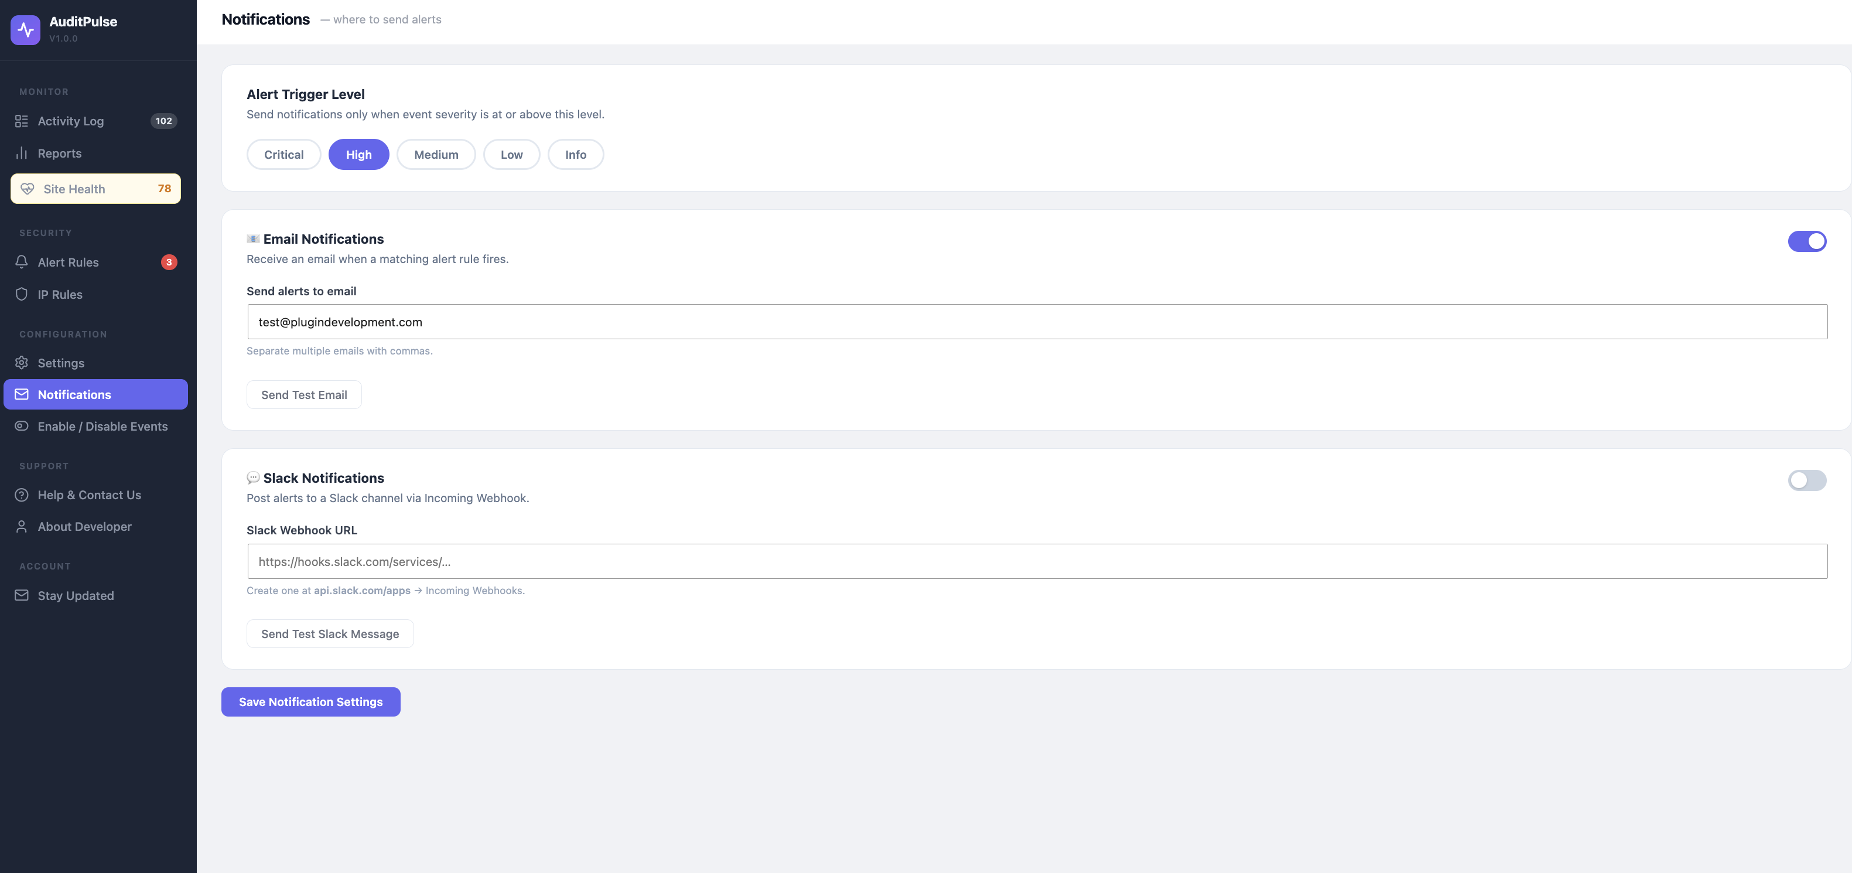The image size is (1852, 873).
Task: Select the Info trigger level
Action: coord(576,155)
